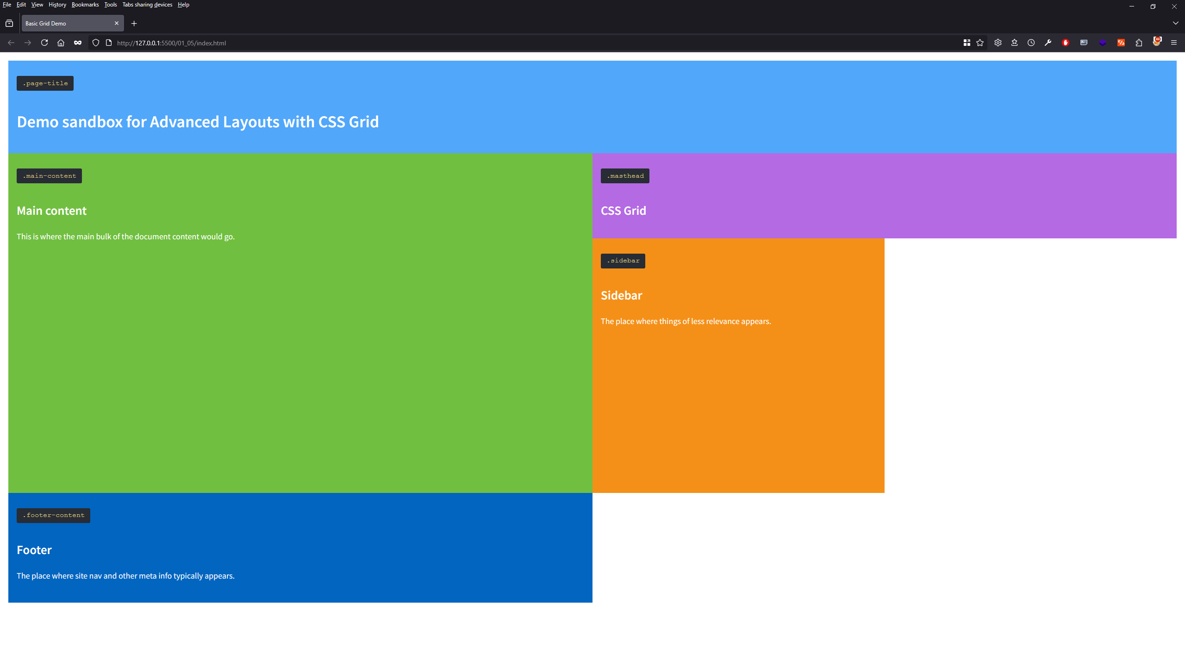This screenshot has height=648, width=1185.
Task: Open the picture extension icon
Action: (x=1084, y=43)
